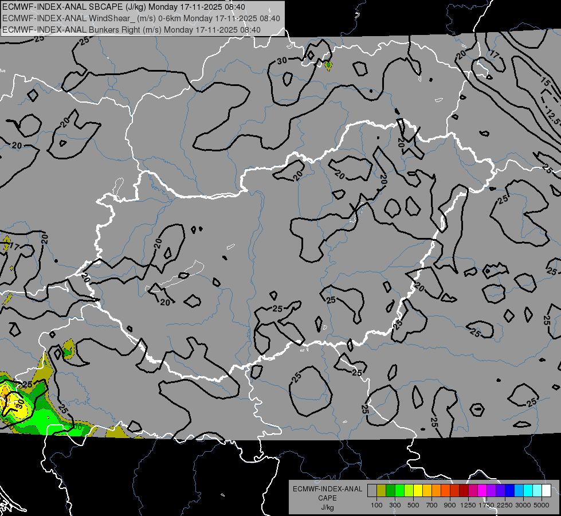Click the 12.5 contour label at right edge
The width and height of the screenshot is (561, 516).
[553, 118]
